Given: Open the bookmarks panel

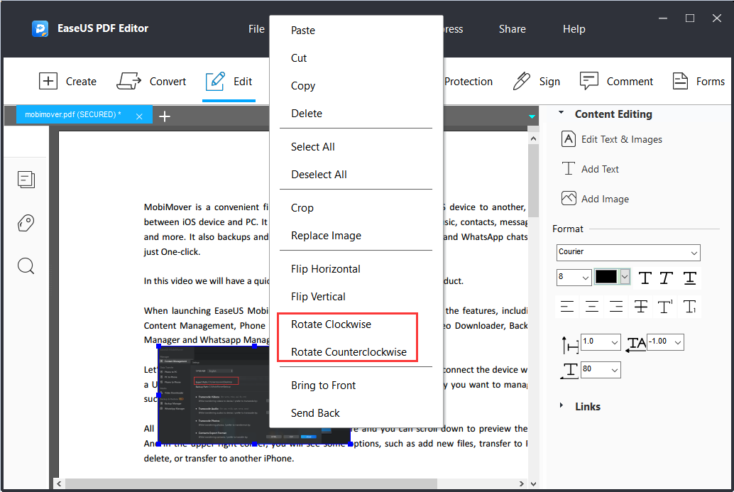Looking at the screenshot, I should pyautogui.click(x=26, y=222).
